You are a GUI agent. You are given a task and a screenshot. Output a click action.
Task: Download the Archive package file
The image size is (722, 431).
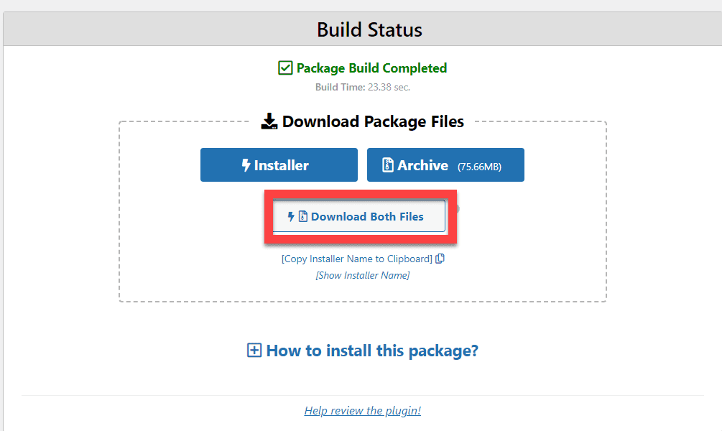445,164
